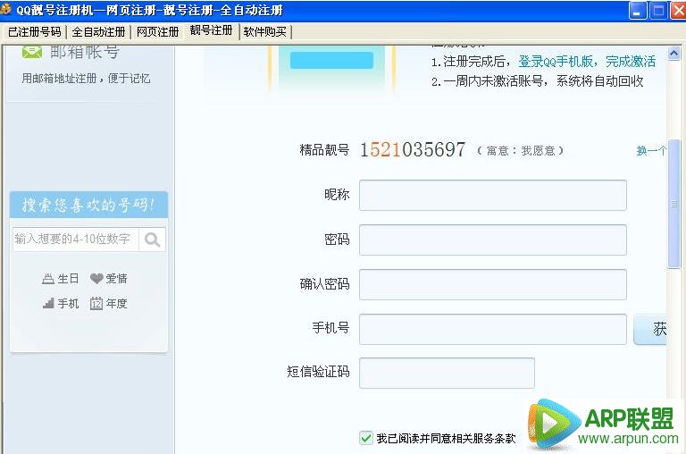
Task: Click the 昵称 input field
Action: coord(493,195)
